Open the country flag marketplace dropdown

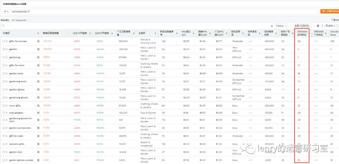pos(6,11)
